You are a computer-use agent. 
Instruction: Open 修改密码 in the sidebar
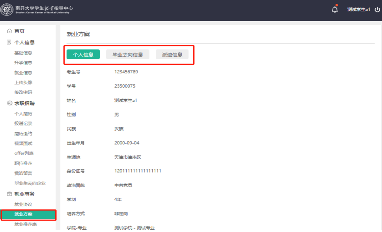pyautogui.click(x=23, y=92)
